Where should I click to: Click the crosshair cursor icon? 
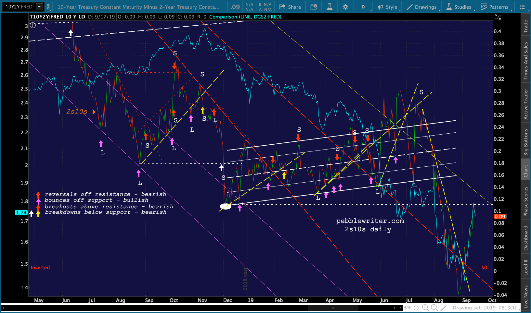(x=416, y=308)
